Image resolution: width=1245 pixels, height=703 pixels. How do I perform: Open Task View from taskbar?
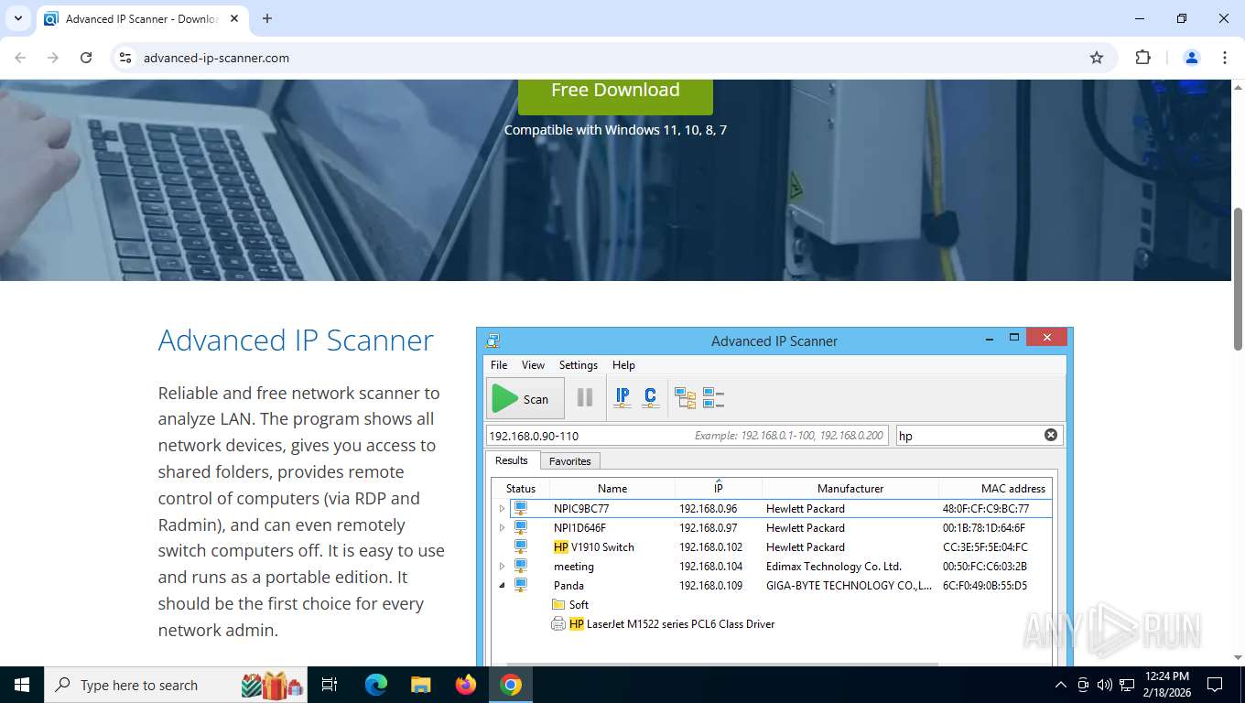coord(330,685)
